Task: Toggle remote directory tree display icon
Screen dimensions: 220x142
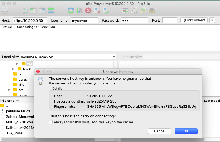Action: coord(42,11)
